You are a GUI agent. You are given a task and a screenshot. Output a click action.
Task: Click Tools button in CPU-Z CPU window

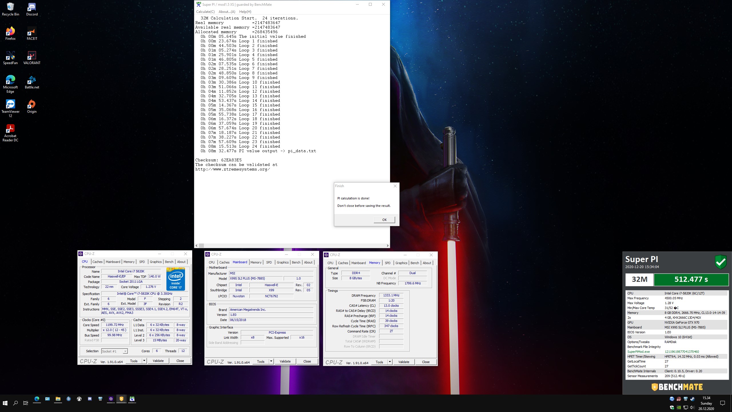tap(134, 361)
